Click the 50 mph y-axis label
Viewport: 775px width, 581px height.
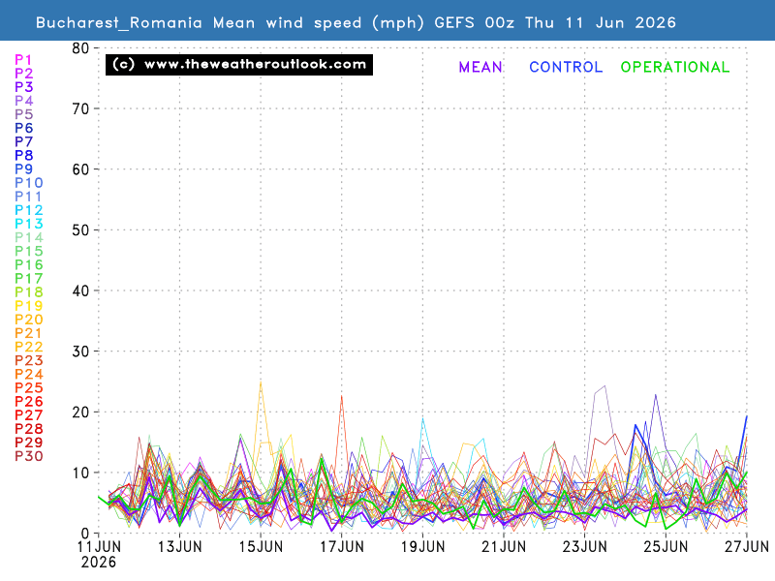click(x=80, y=230)
